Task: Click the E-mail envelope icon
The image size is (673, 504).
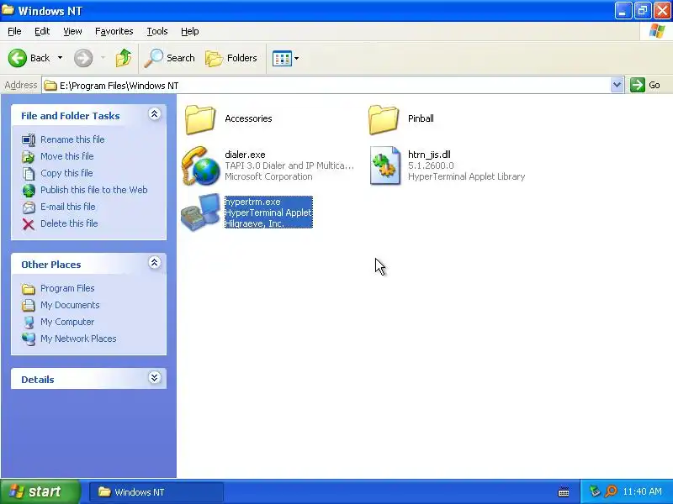Action: (29, 207)
